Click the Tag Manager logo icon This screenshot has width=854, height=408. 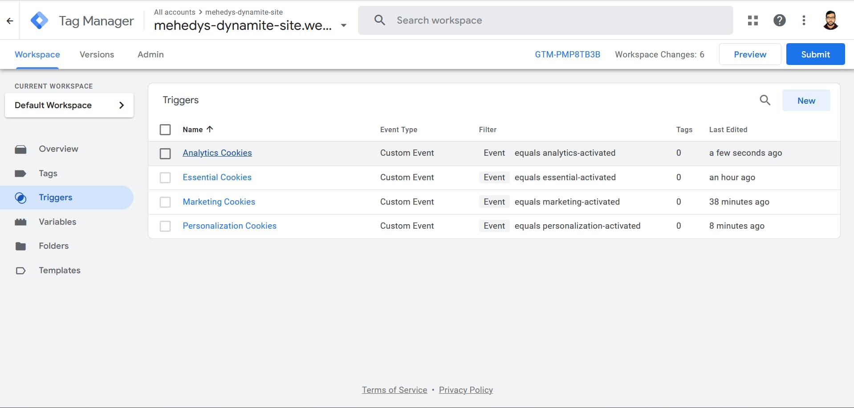(39, 20)
